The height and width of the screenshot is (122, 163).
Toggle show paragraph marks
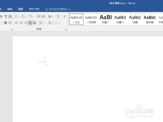(x=65, y=17)
